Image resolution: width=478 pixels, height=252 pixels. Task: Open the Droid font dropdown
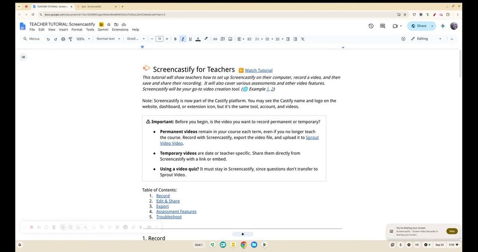pyautogui.click(x=136, y=39)
